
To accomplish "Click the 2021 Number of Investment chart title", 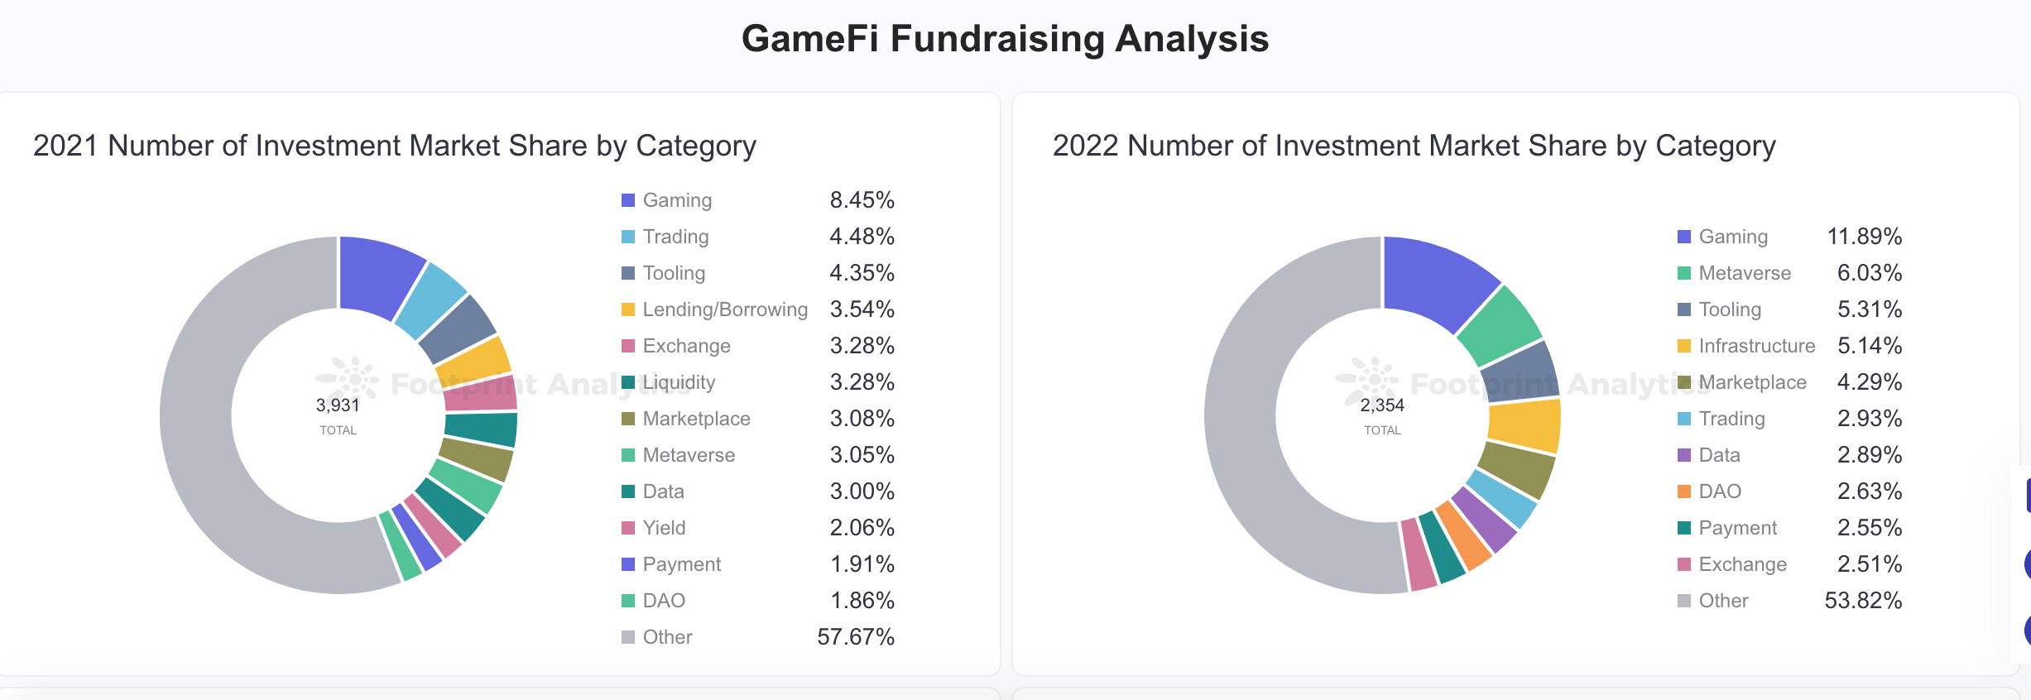I will coord(394,146).
